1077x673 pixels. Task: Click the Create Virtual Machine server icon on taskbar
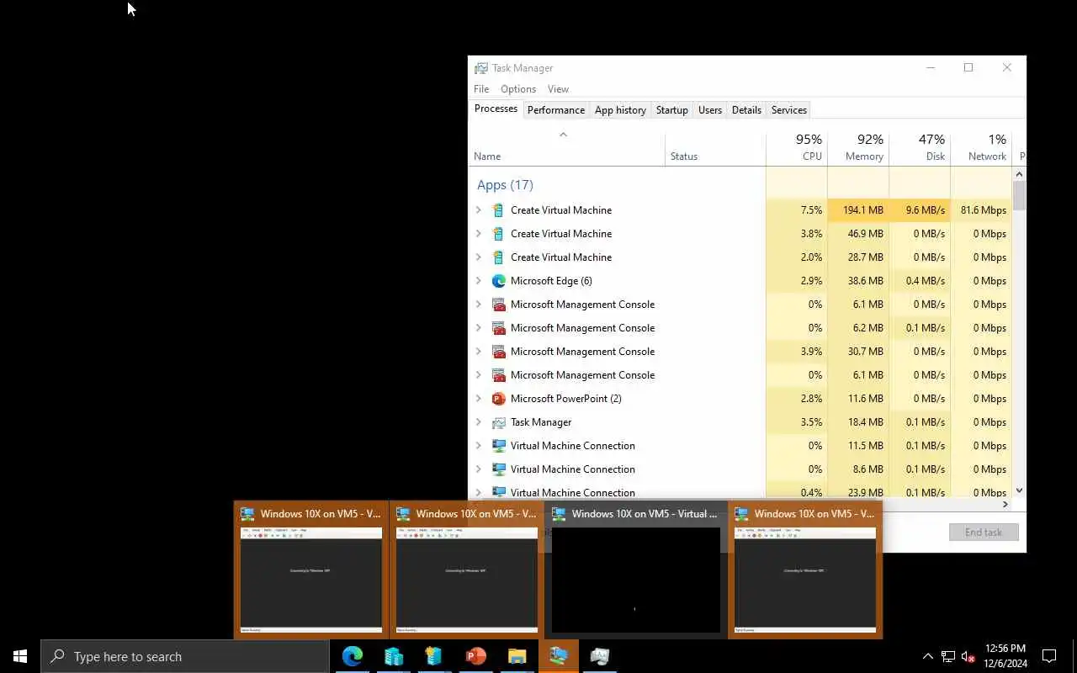434,656
